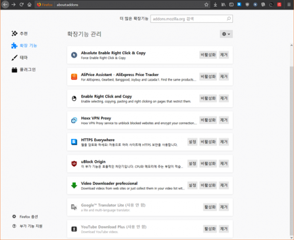The image size is (294, 240).
Task: Go back using the browser back arrow
Action: tap(5, 5)
